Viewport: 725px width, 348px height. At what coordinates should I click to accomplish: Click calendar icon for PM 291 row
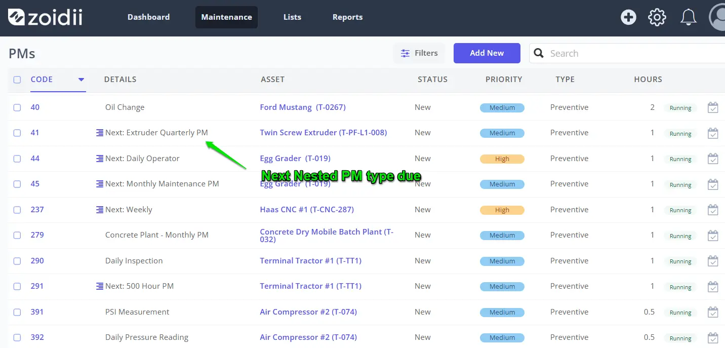(x=713, y=287)
